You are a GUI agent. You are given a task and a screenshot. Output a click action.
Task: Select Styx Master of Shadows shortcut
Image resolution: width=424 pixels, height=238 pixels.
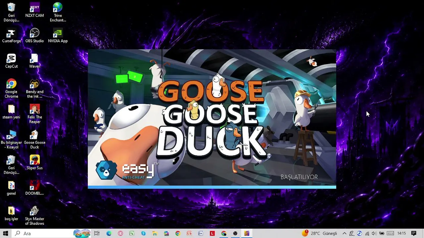click(34, 216)
